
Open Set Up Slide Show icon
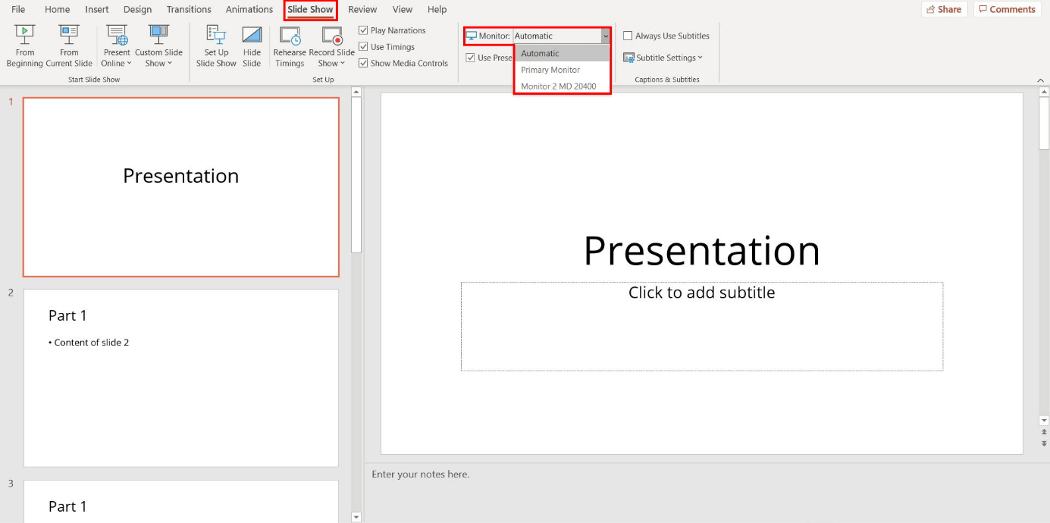click(216, 36)
